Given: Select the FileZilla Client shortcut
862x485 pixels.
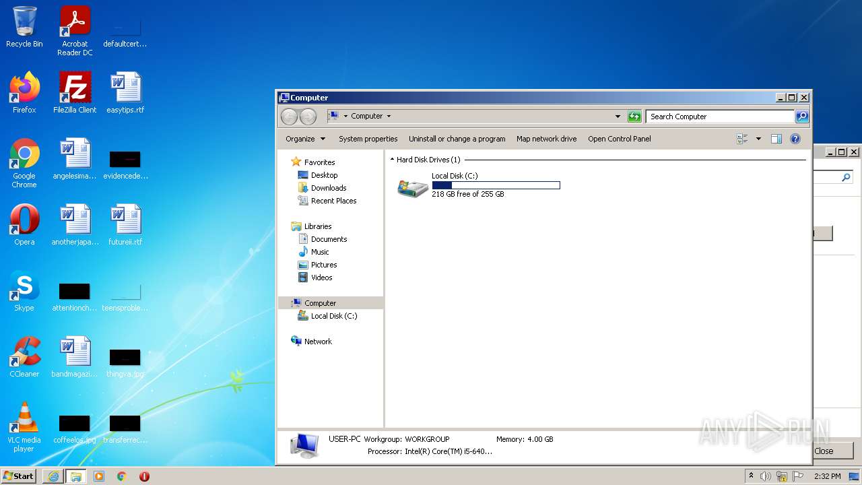Looking at the screenshot, I should click(x=75, y=92).
